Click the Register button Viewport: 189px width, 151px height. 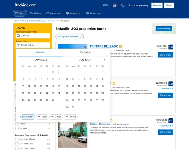(x=157, y=5)
